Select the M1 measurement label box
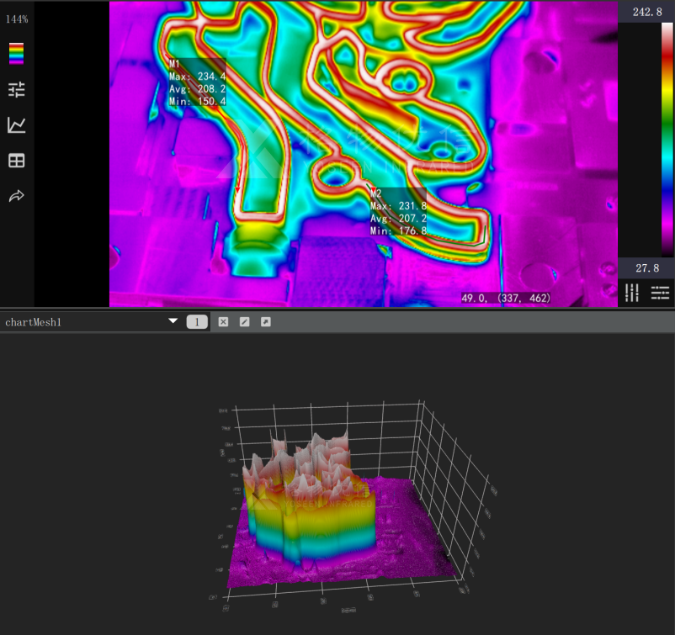This screenshot has height=635, width=675. click(x=197, y=82)
